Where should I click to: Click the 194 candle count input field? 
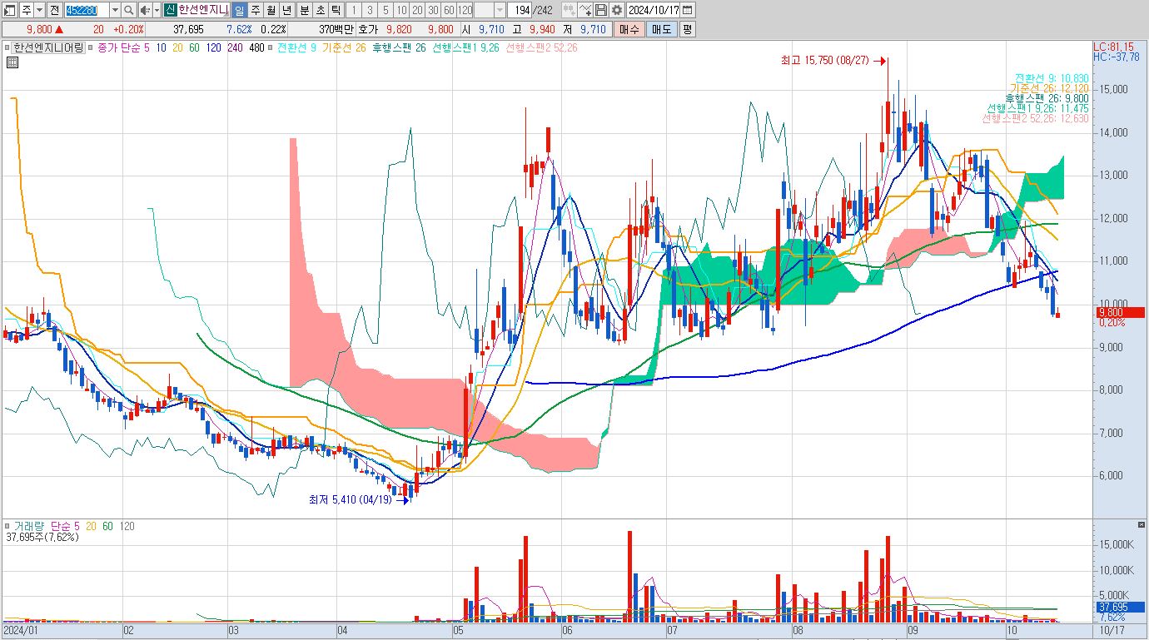pos(520,10)
